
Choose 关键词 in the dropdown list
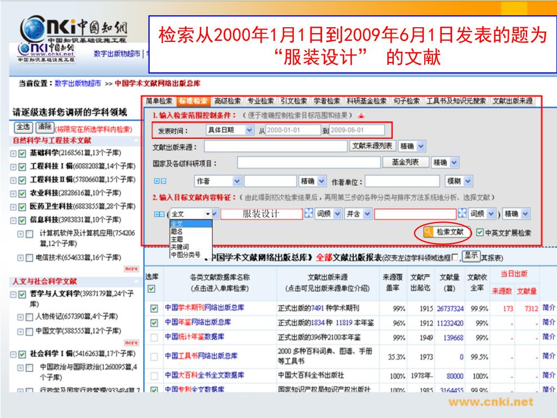pos(180,247)
